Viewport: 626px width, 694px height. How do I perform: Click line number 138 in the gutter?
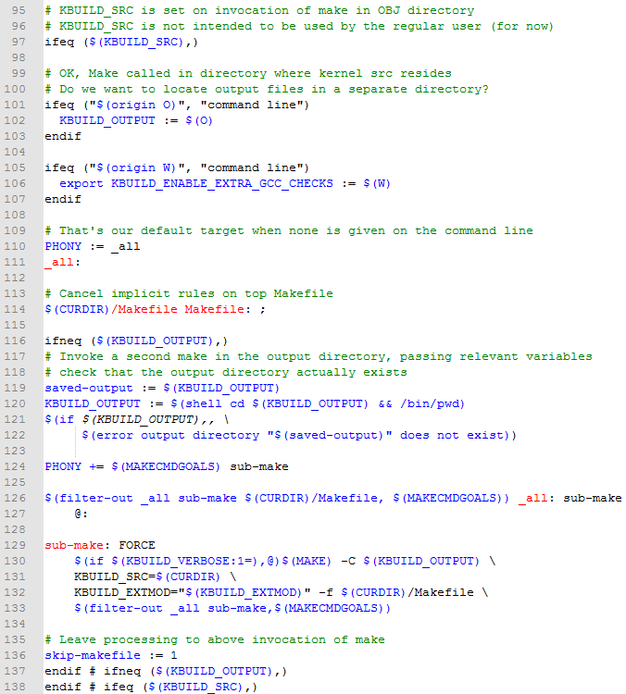point(15,687)
